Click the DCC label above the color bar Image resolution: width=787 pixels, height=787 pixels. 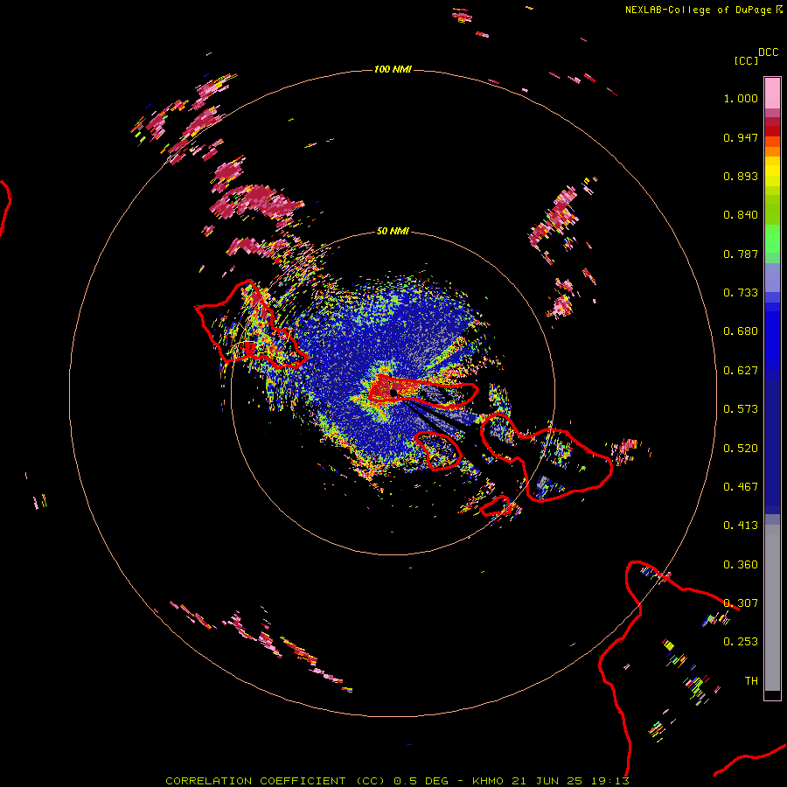[769, 52]
